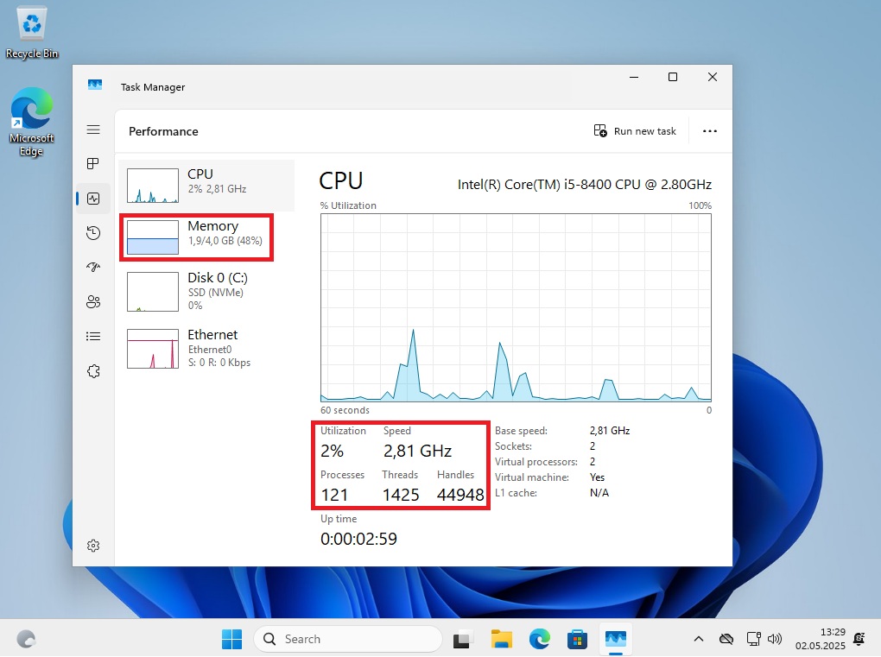Click the CPU mini graph thumbnail
Image resolution: width=881 pixels, height=657 pixels.
coord(153,186)
